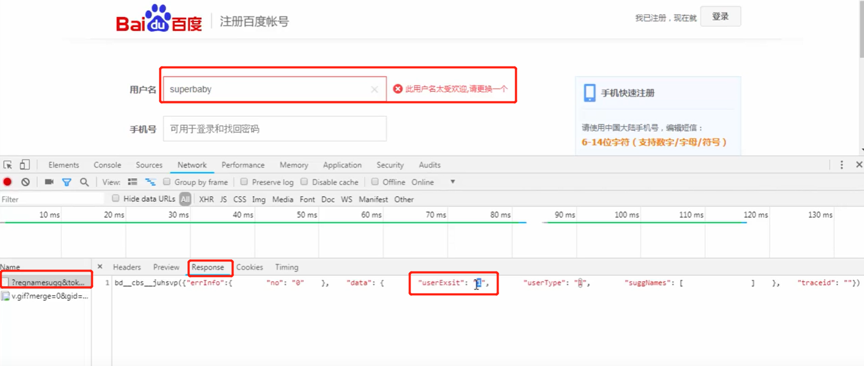The image size is (864, 366).
Task: Show the request Headers tab
Action: tap(127, 267)
